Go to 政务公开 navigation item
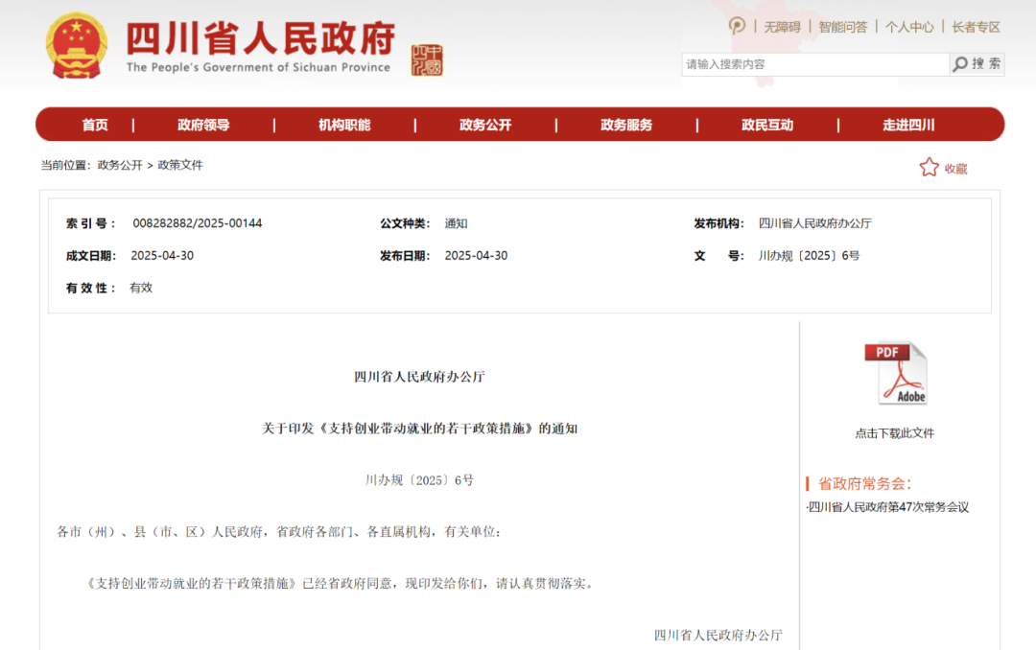 coord(485,125)
